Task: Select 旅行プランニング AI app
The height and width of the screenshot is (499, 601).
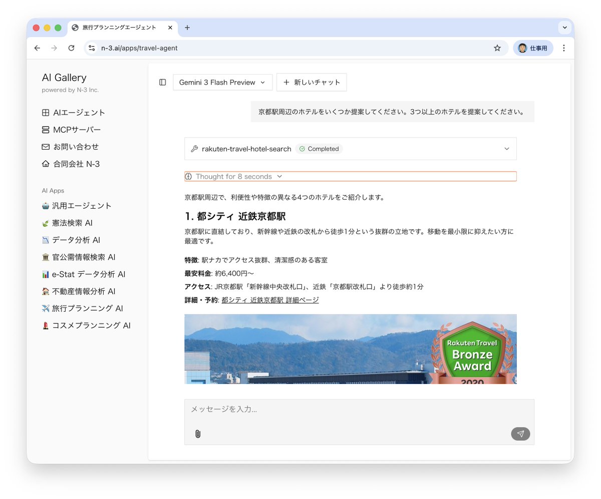Action: click(x=82, y=308)
